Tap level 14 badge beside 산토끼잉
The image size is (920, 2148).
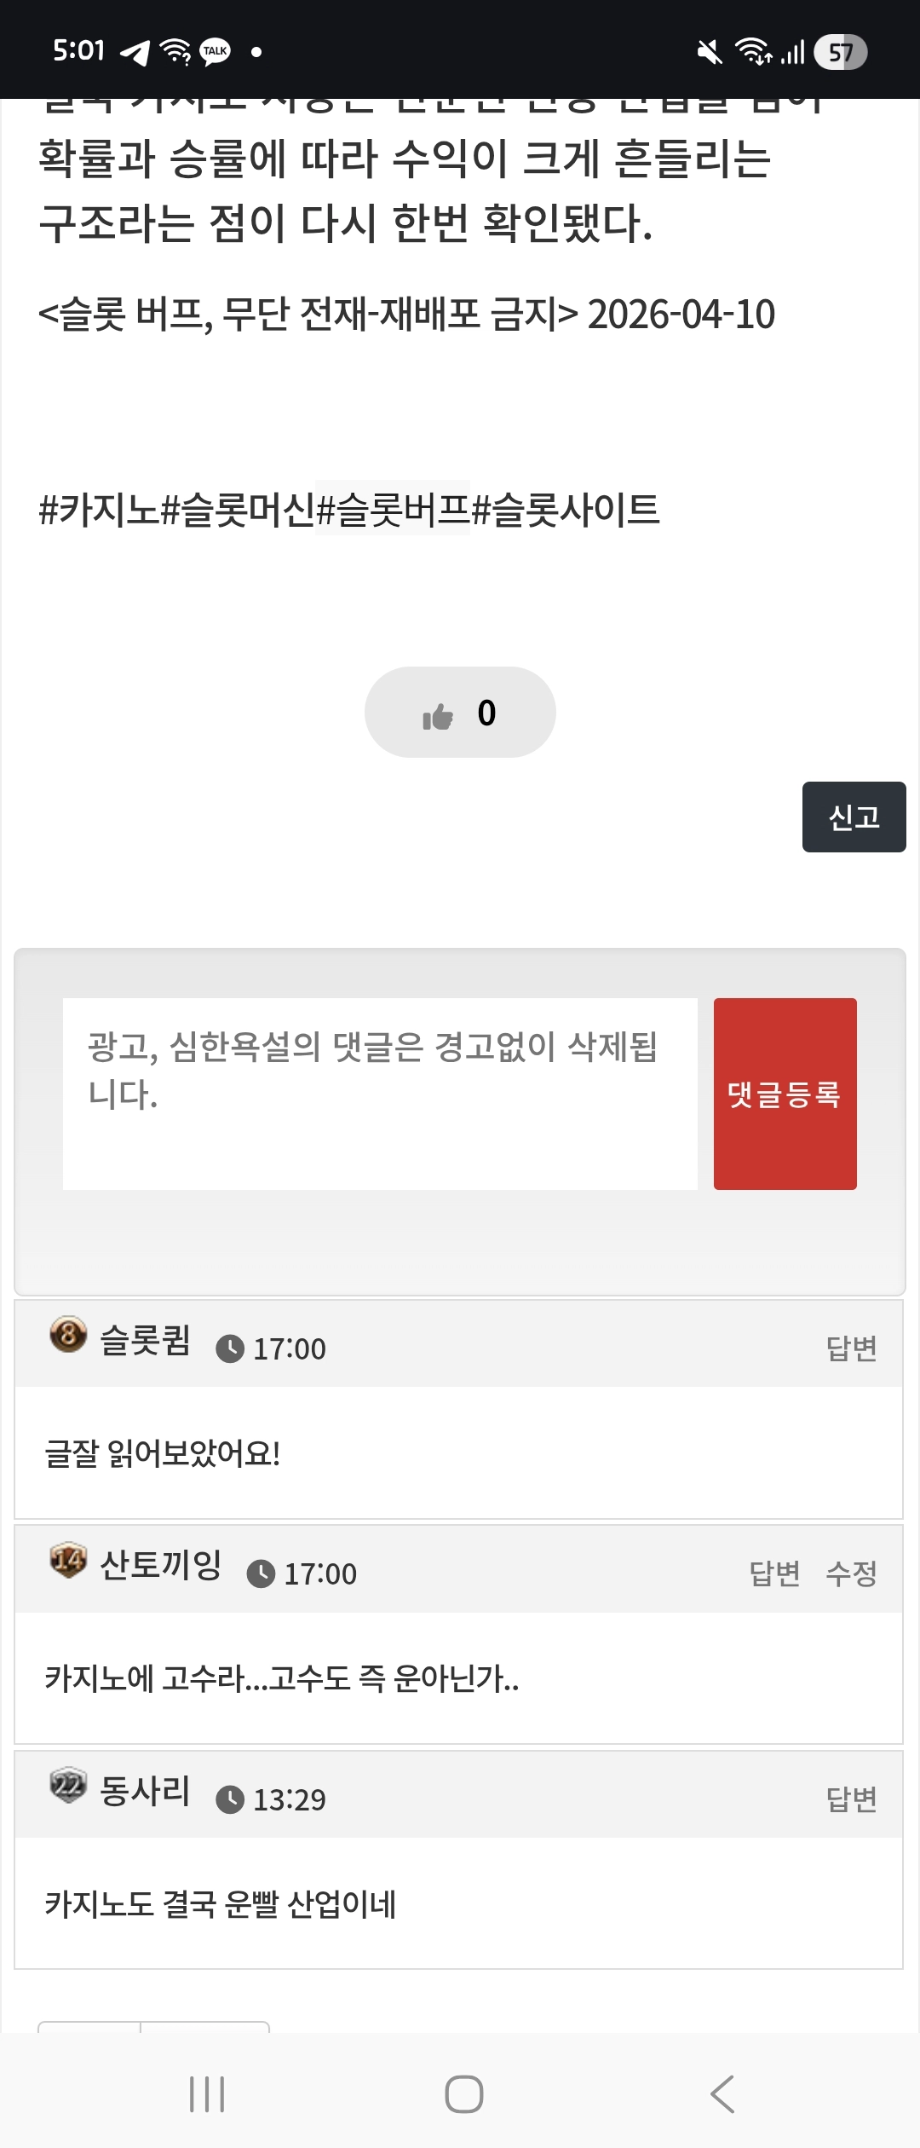[x=68, y=1560]
